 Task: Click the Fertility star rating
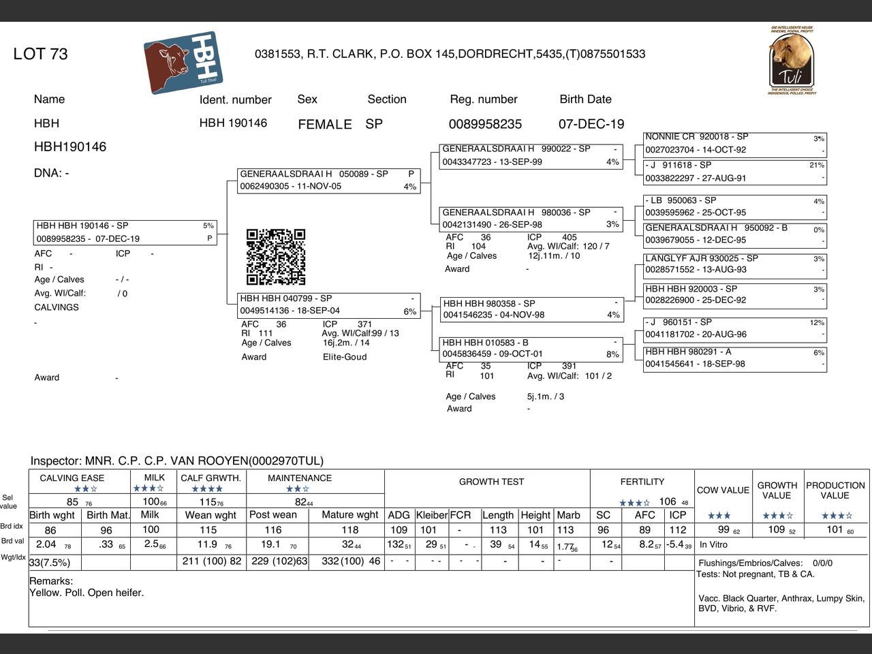click(634, 503)
